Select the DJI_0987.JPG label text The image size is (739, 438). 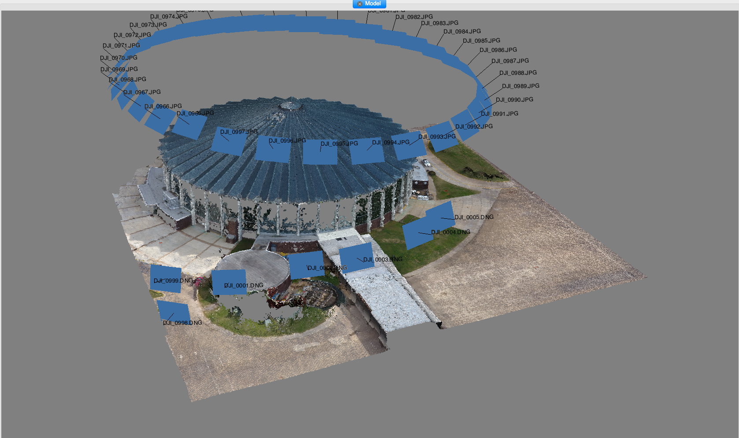[510, 61]
